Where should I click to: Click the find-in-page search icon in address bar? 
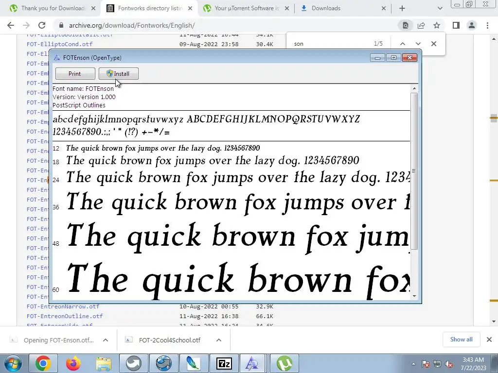(x=406, y=25)
